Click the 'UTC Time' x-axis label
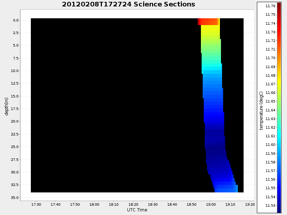Viewport: 287px width, 215px height. tap(137, 210)
